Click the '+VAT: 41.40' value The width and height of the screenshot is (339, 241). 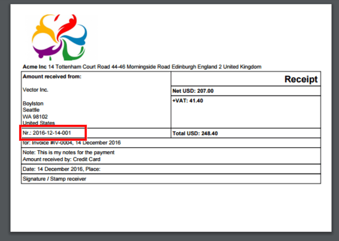(x=188, y=100)
